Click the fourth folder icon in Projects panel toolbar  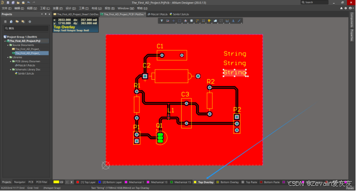(x=23, y=22)
